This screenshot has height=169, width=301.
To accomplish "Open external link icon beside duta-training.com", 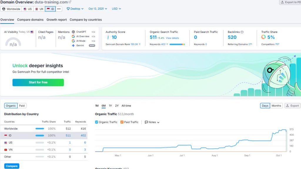I will [x=70, y=2].
